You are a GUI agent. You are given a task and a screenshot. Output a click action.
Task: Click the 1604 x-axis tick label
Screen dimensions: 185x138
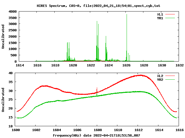tap(57, 130)
